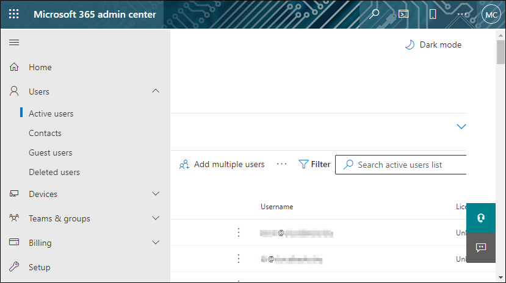Image resolution: width=506 pixels, height=283 pixels.
Task: Open Cloud Shell terminal icon
Action: click(x=403, y=14)
